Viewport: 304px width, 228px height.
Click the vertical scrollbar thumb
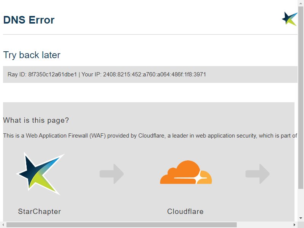pyautogui.click(x=301, y=98)
